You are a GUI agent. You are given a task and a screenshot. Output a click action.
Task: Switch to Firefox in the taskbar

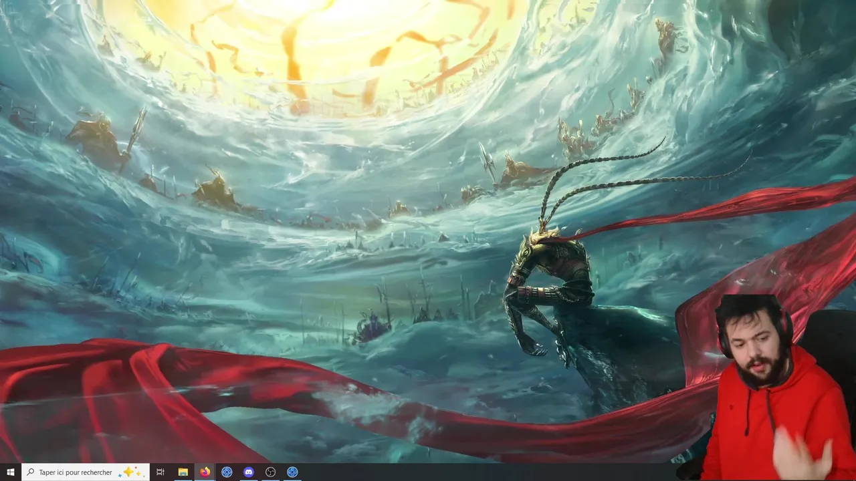[205, 472]
